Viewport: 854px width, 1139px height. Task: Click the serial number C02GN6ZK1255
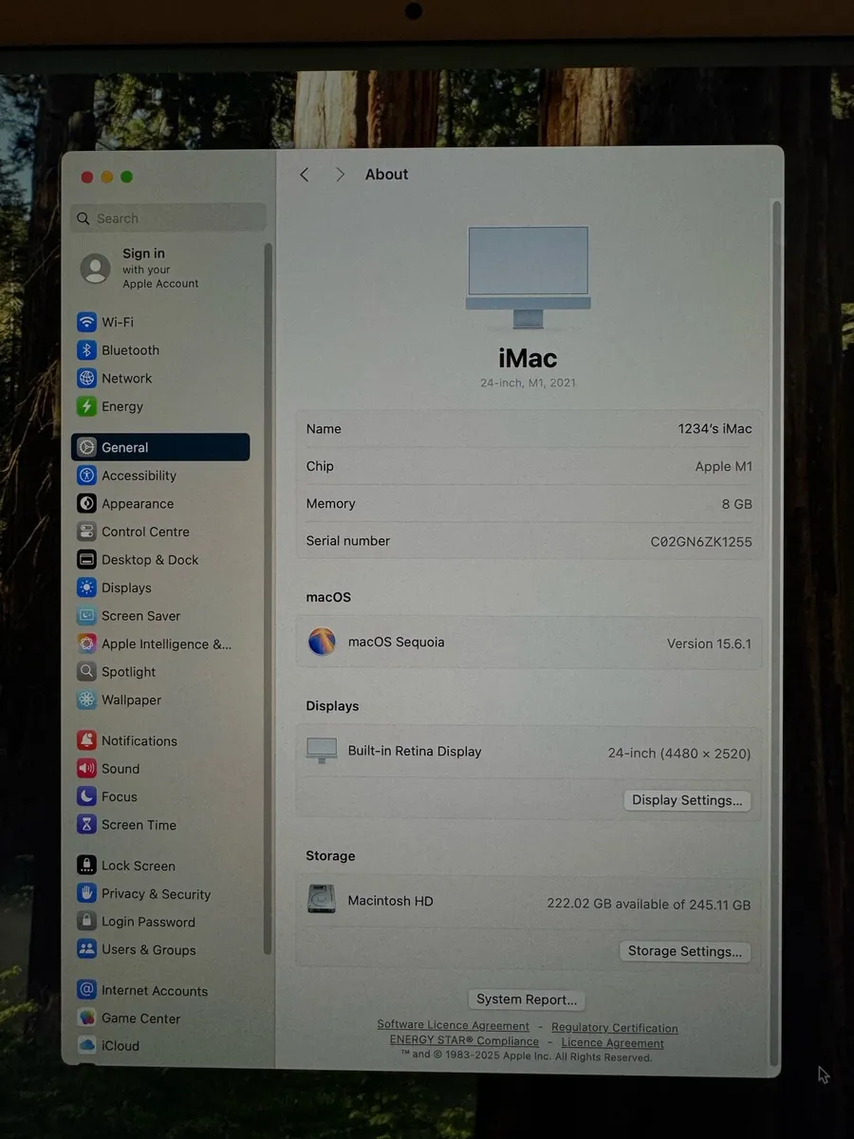701,541
